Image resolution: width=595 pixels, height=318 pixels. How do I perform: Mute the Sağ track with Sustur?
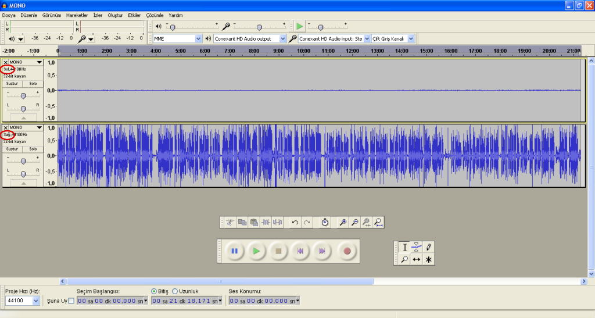(x=12, y=149)
